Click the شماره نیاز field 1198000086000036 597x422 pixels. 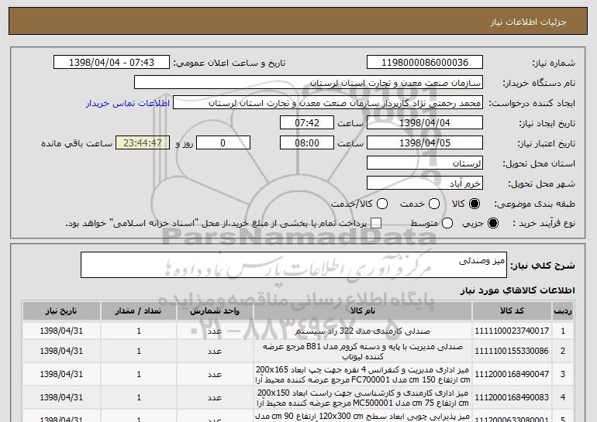click(425, 63)
